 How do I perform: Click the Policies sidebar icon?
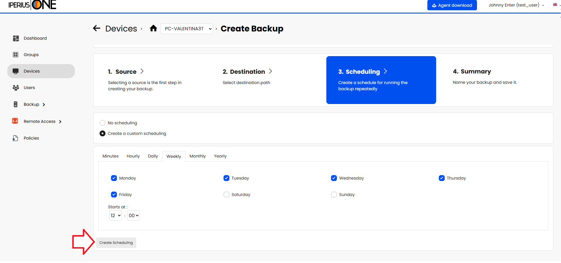15,138
